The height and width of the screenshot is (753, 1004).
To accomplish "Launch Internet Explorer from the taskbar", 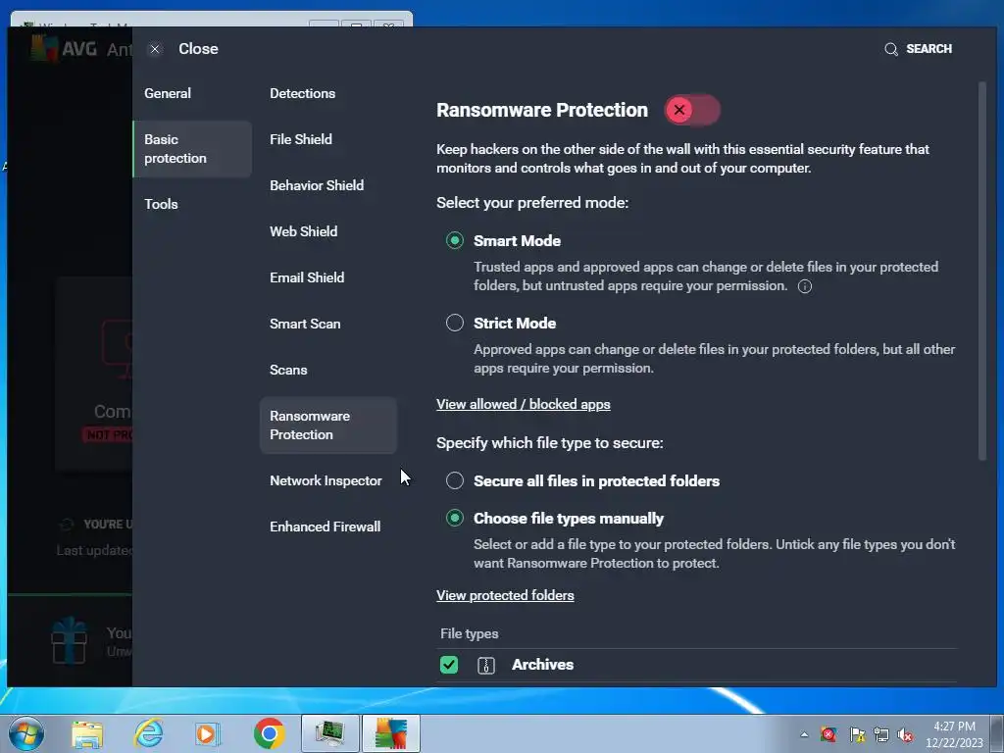I will pyautogui.click(x=149, y=733).
